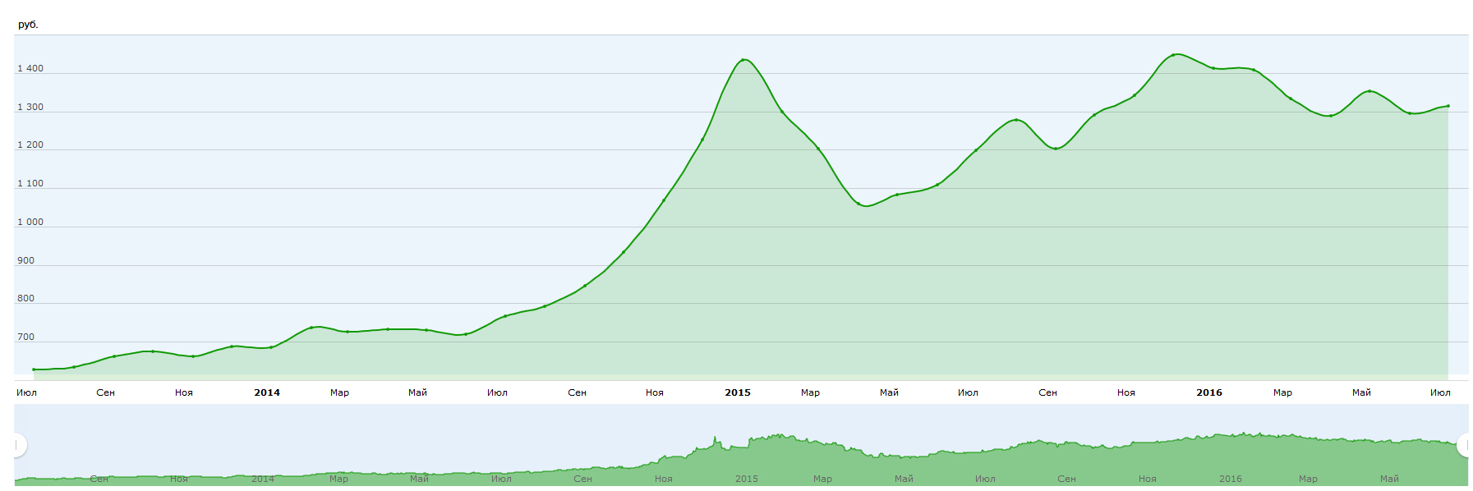The width and height of the screenshot is (1473, 491).
Task: Click the 1 000 value axis label
Action: (30, 223)
